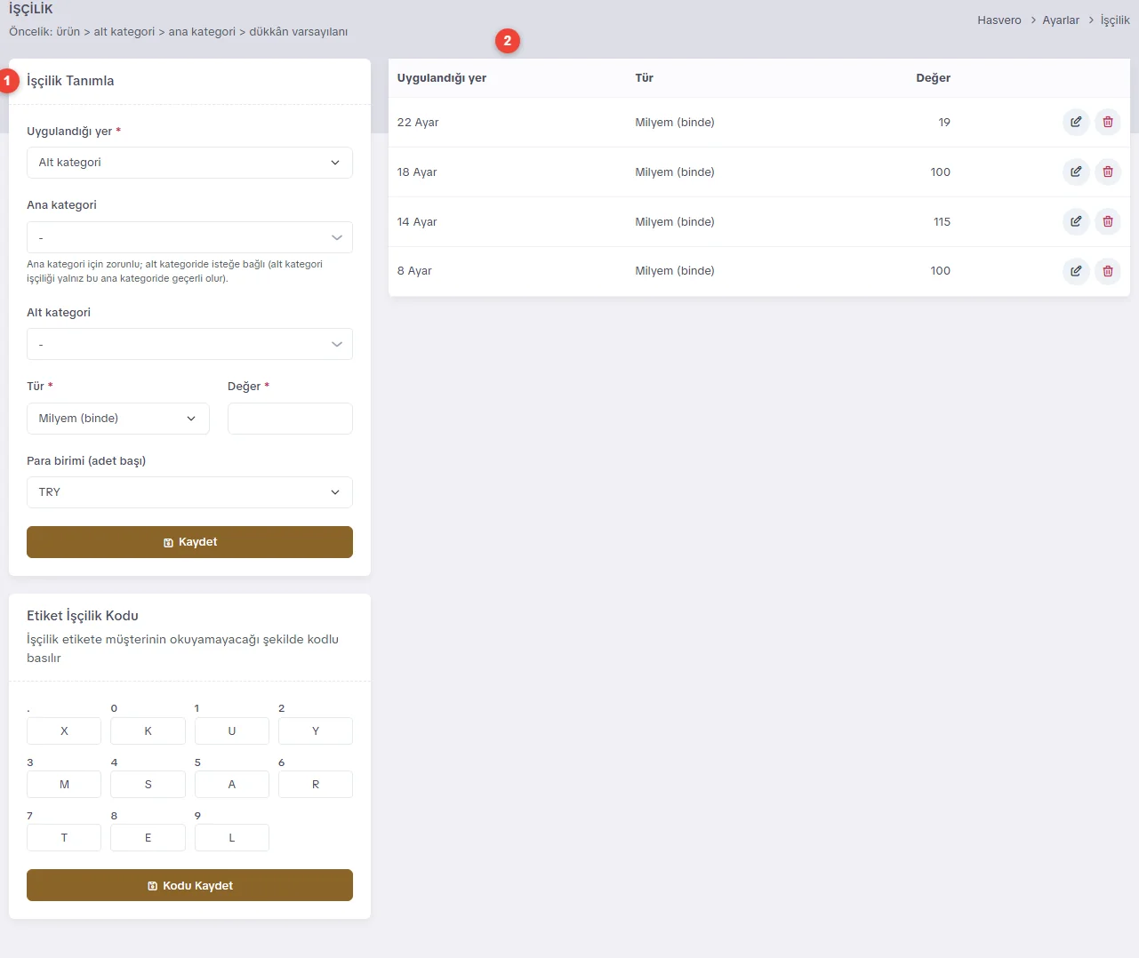Screen dimensions: 1139x958
Task: Click the 18 Ayar cell
Action: tap(417, 172)
